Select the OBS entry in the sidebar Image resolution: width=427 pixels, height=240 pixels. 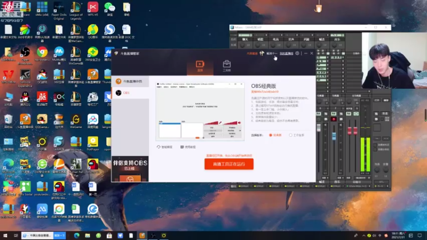click(x=130, y=93)
